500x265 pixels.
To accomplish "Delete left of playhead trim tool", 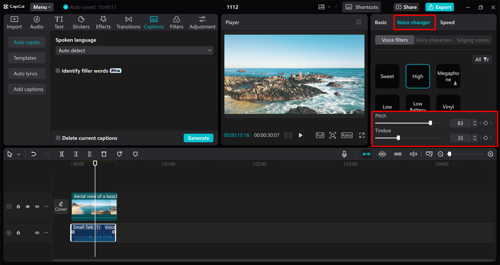I will click(76, 154).
